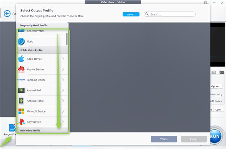Expand Huawei Device chevron

pyautogui.click(x=63, y=69)
